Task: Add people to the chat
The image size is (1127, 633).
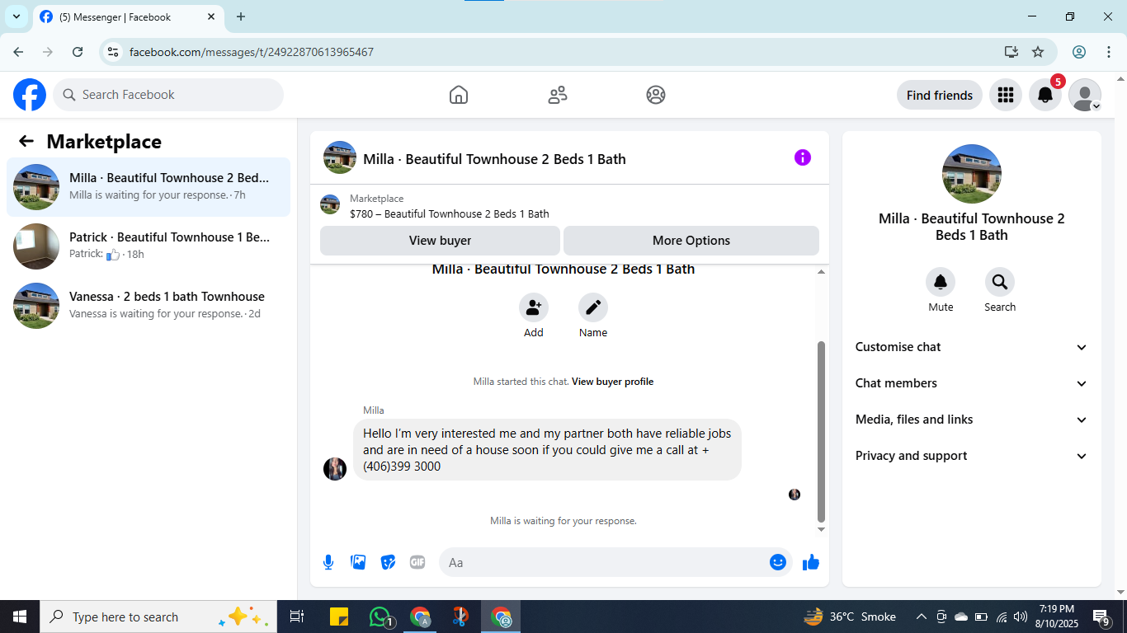Action: (534, 308)
